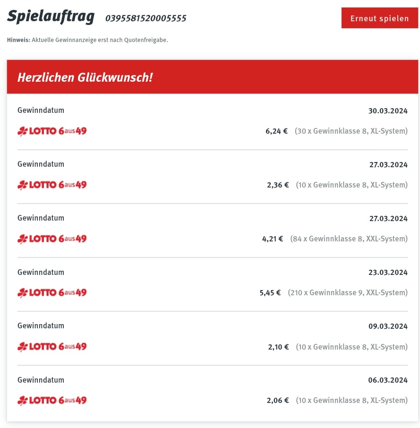Screen dimensions: 420x428
Task: Select the LOTTO 6aus49 logo for 30.03.2024
Action: tap(52, 131)
